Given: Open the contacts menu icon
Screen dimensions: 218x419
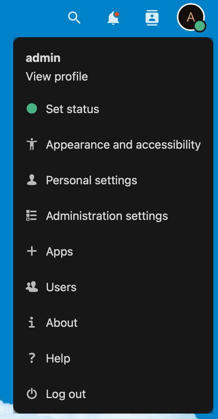Looking at the screenshot, I should [152, 18].
